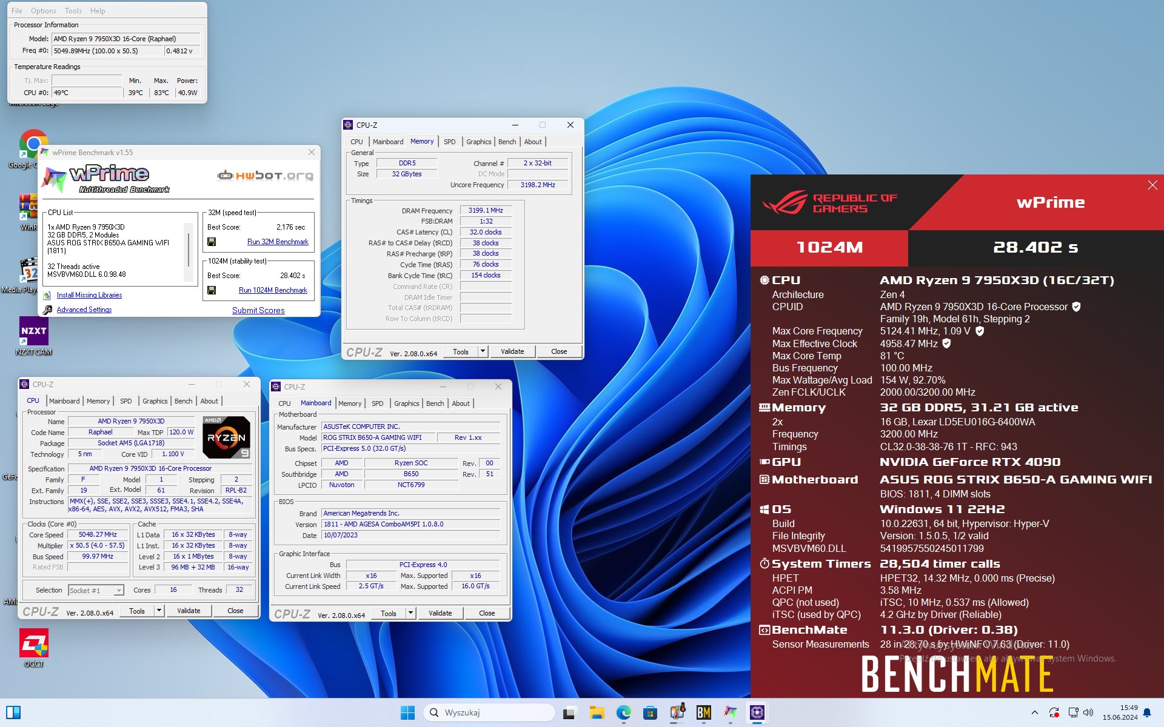
Task: Select Mainboard tab in Memory CPU-Z window
Action: (388, 142)
